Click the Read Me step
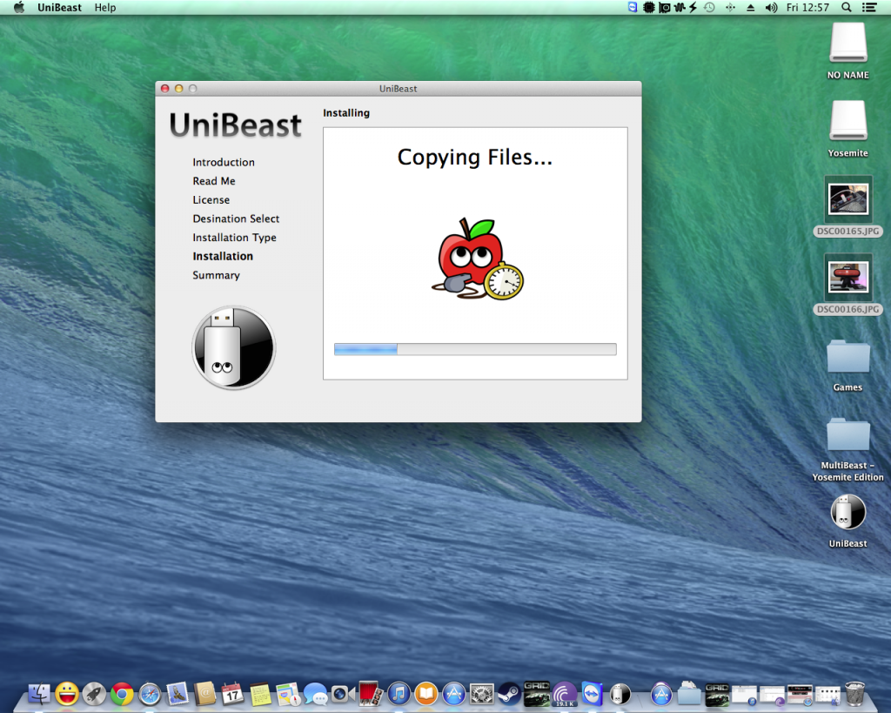Screen dimensions: 891x713 click(214, 181)
